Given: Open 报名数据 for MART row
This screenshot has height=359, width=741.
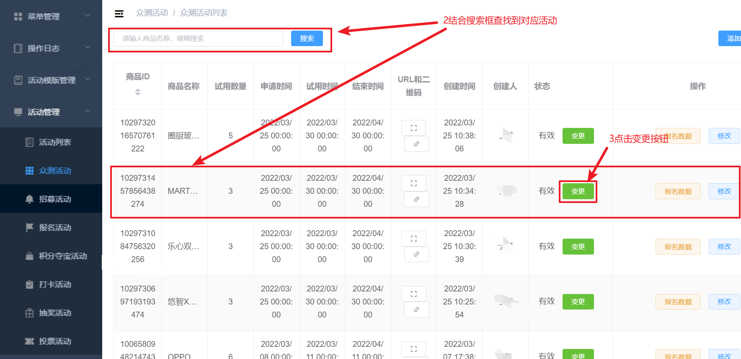Looking at the screenshot, I should [x=678, y=191].
